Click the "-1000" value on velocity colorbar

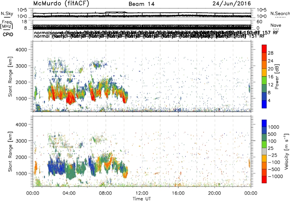coord(275,176)
